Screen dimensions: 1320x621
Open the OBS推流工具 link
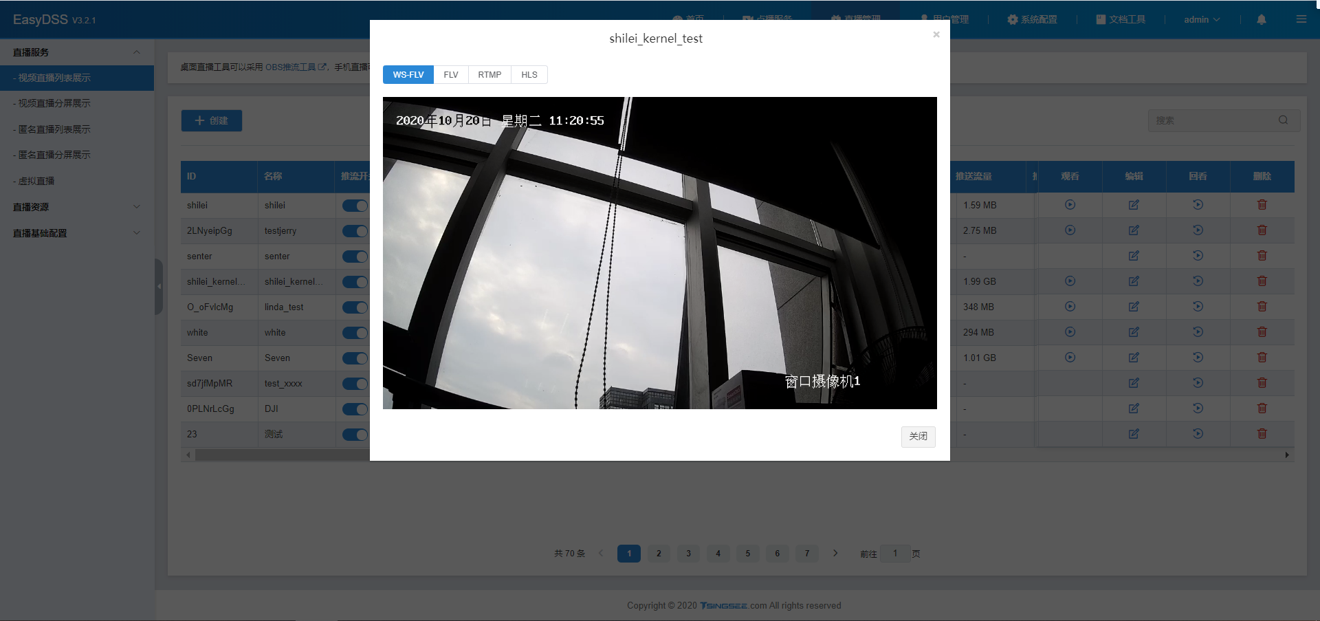(296, 67)
